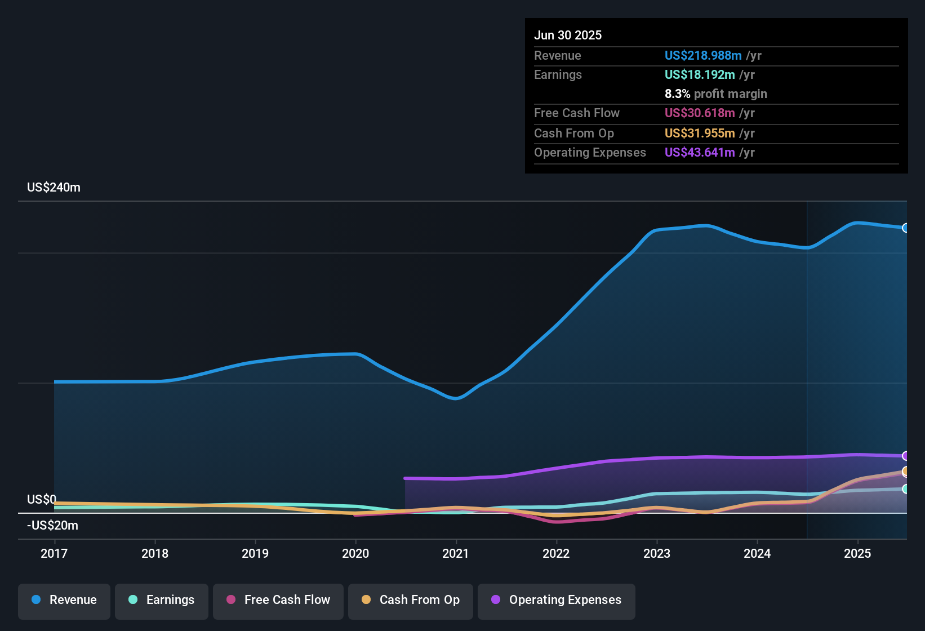Click the teal Earnings legend dot
The image size is (925, 631).
tap(133, 600)
